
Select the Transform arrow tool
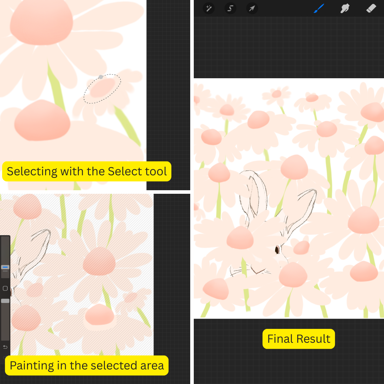[252, 8]
